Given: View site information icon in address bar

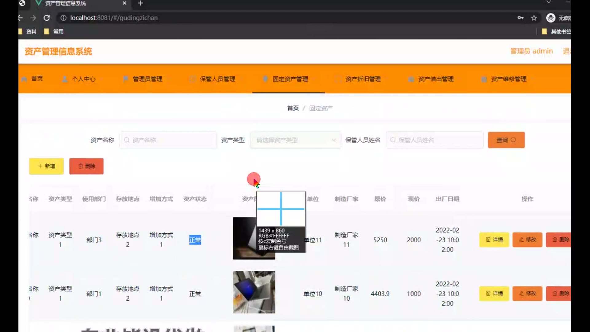Looking at the screenshot, I should coord(63,18).
